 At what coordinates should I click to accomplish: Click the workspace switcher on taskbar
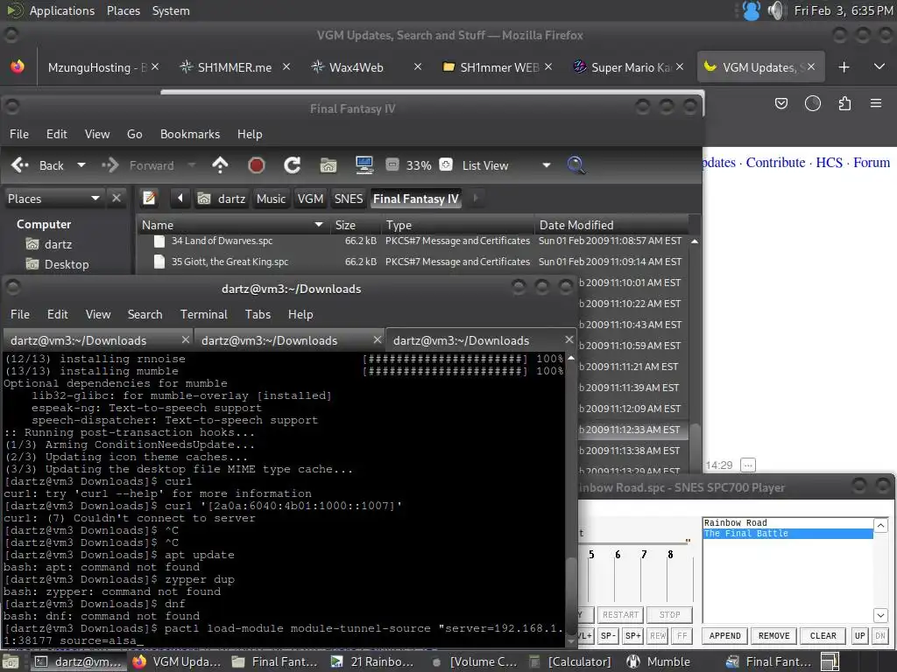[x=830, y=661]
